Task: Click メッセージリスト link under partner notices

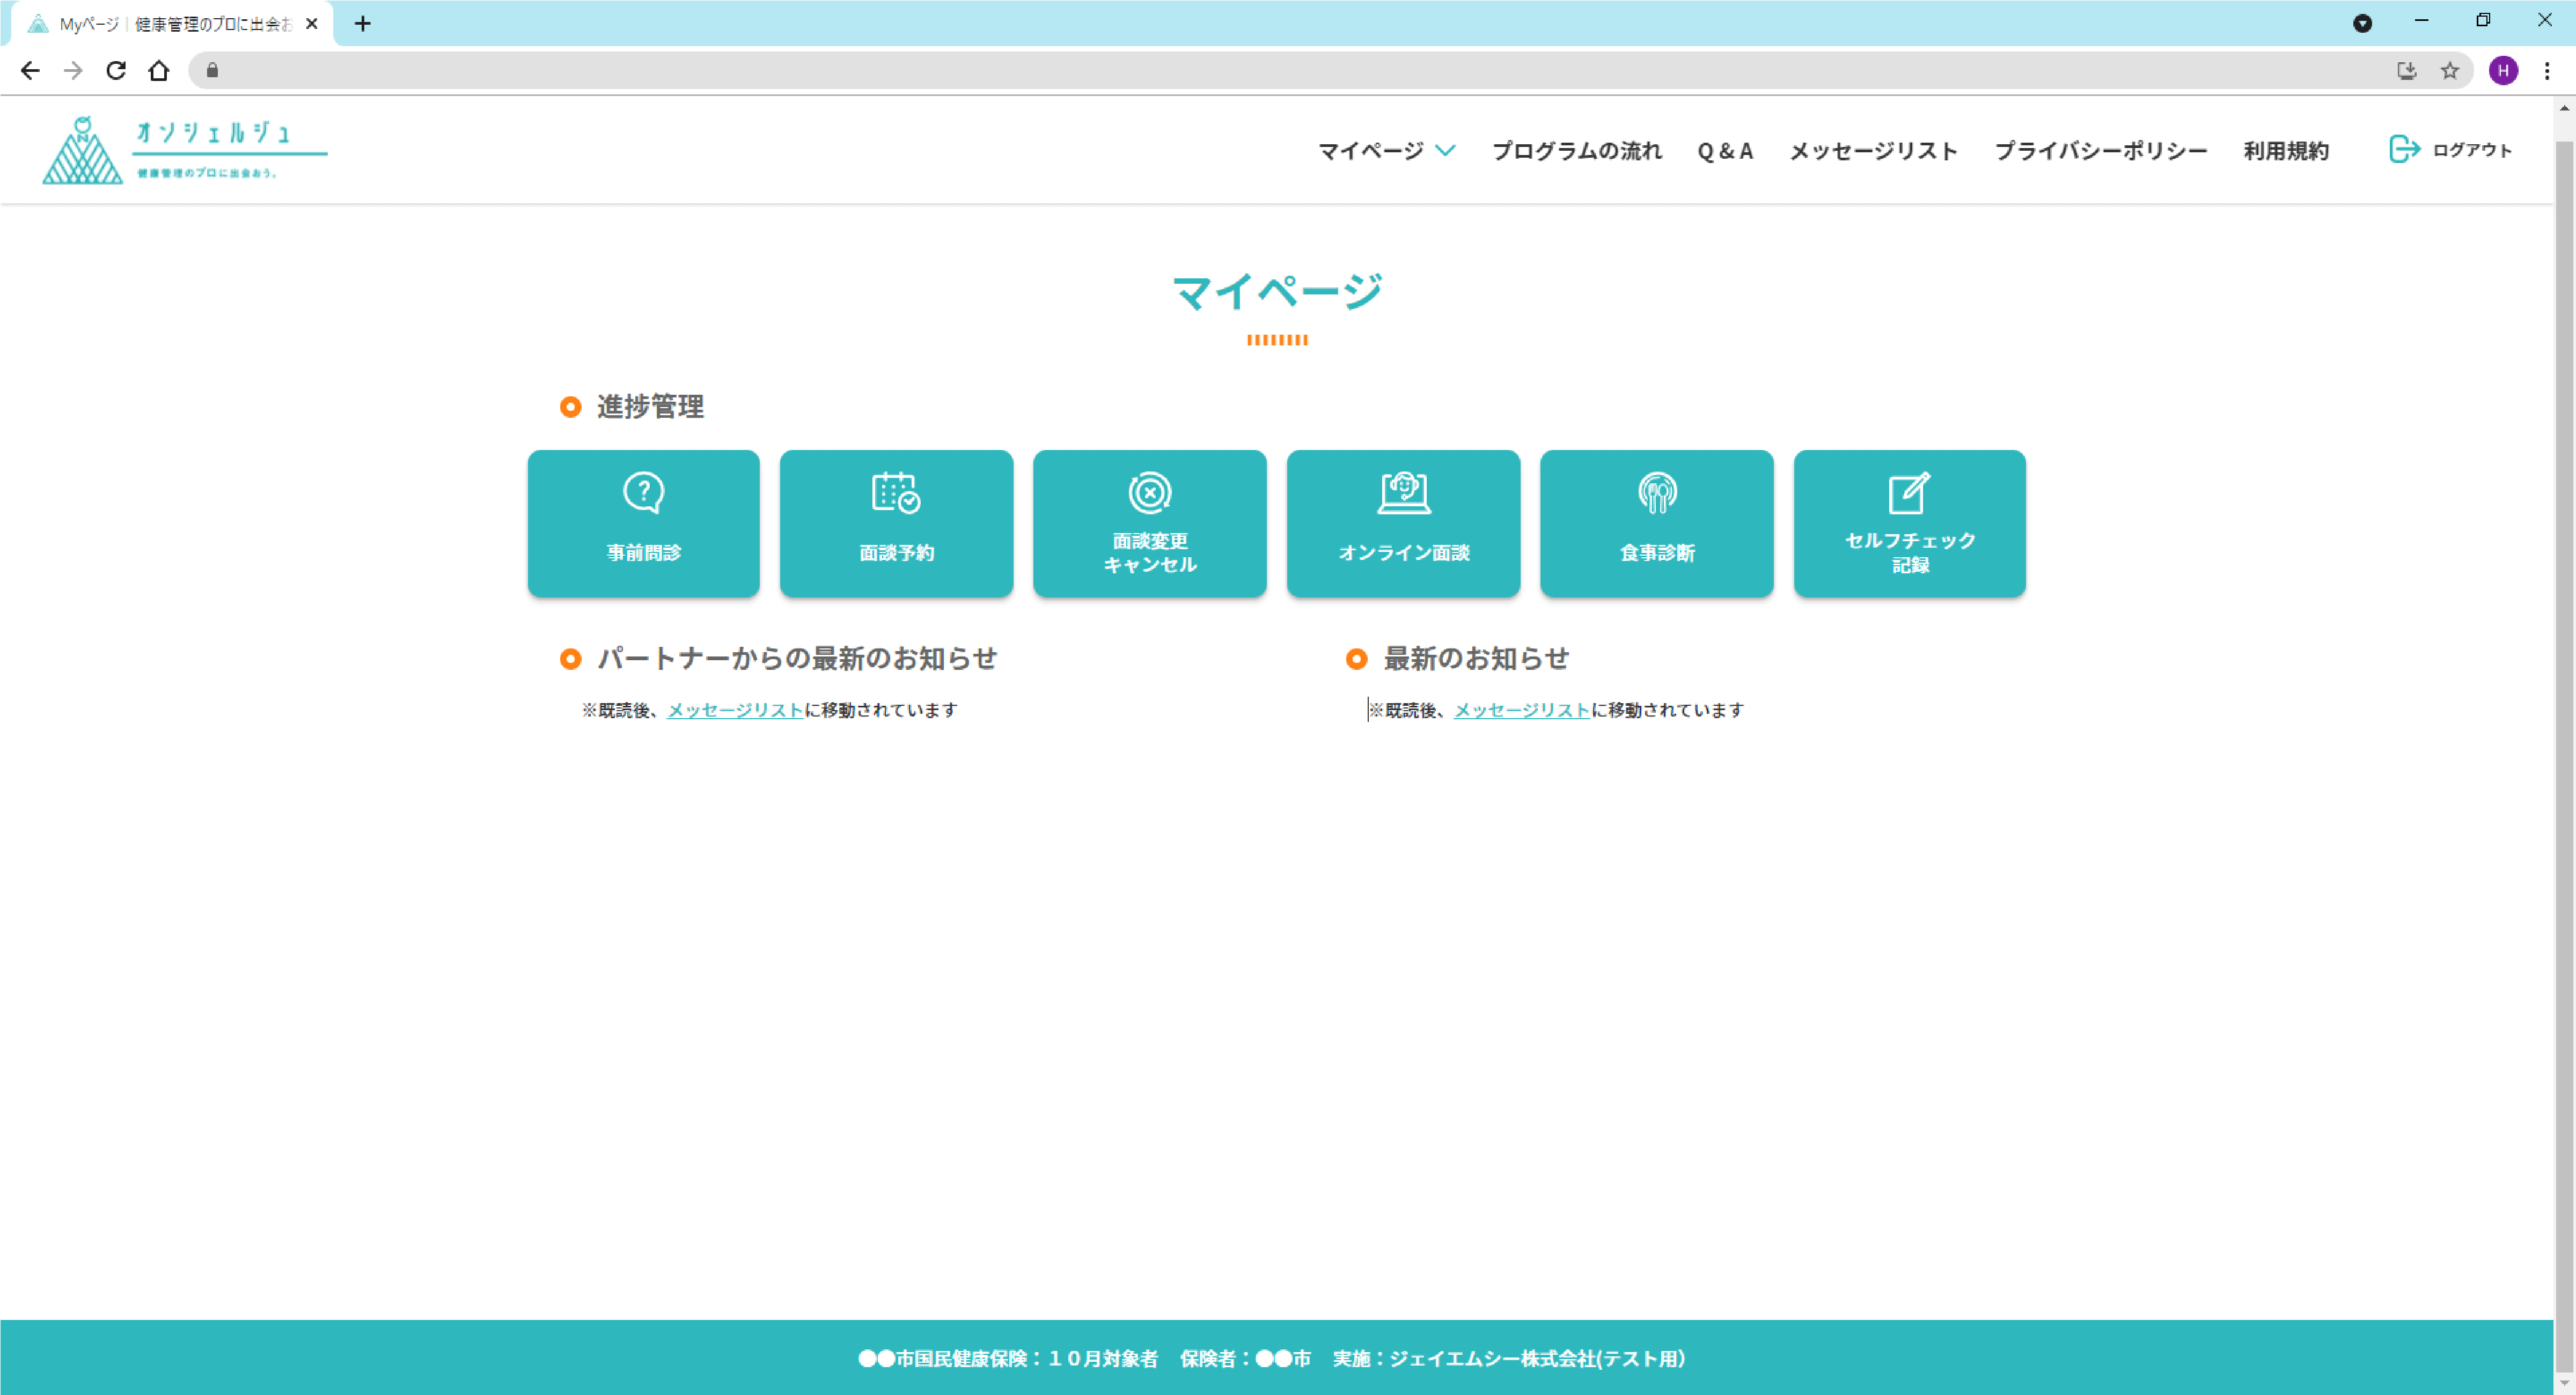Action: [x=735, y=710]
